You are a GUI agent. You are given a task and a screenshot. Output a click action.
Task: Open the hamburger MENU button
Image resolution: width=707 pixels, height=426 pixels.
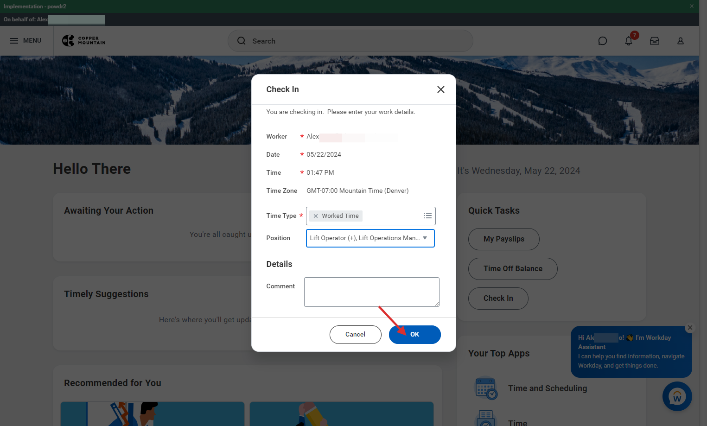tap(25, 41)
